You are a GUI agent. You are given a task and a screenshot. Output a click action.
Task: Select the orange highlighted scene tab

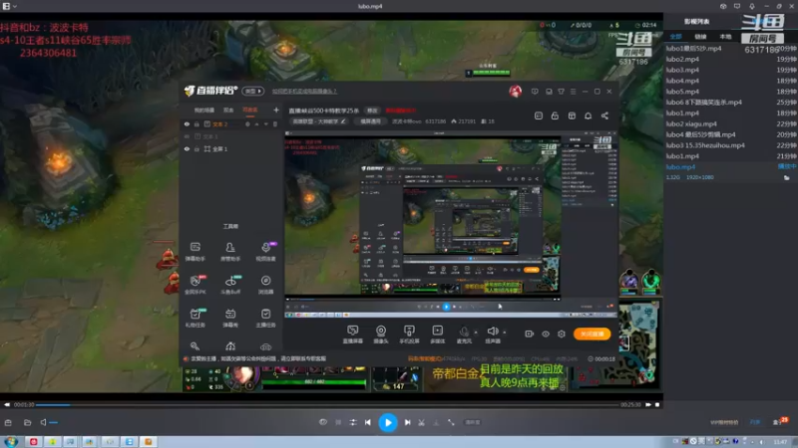coord(250,111)
